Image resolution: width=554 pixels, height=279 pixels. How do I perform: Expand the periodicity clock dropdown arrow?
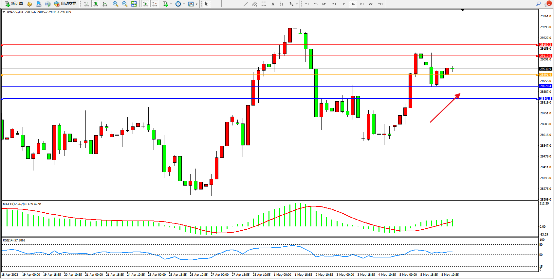(184, 4)
